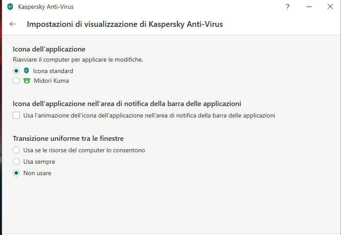Click the 'Usa sempre' label text

[39, 162]
